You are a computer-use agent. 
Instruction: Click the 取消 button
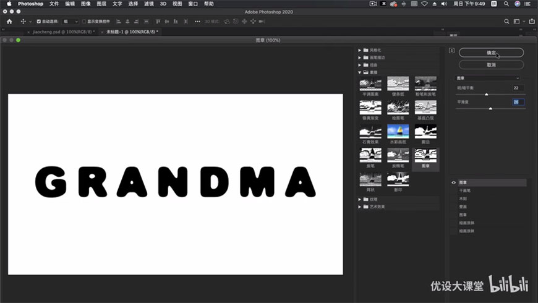491,64
